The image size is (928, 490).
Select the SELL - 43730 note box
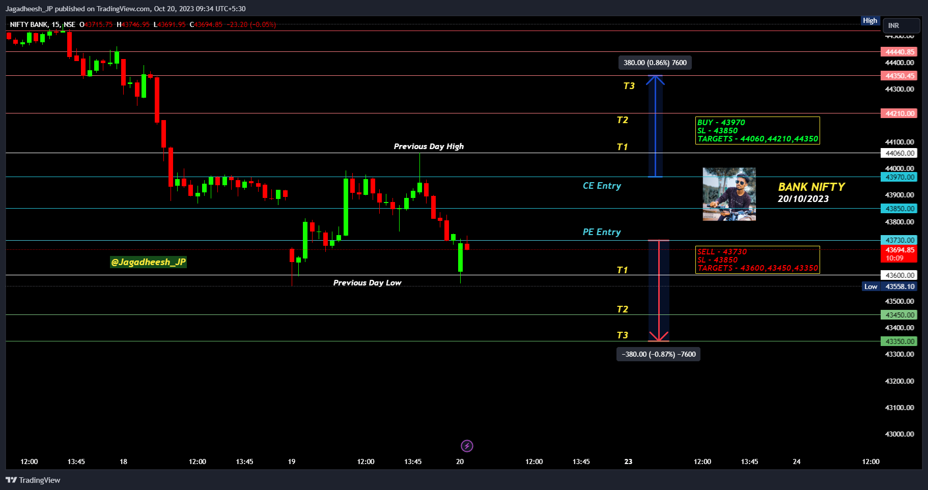(x=757, y=260)
